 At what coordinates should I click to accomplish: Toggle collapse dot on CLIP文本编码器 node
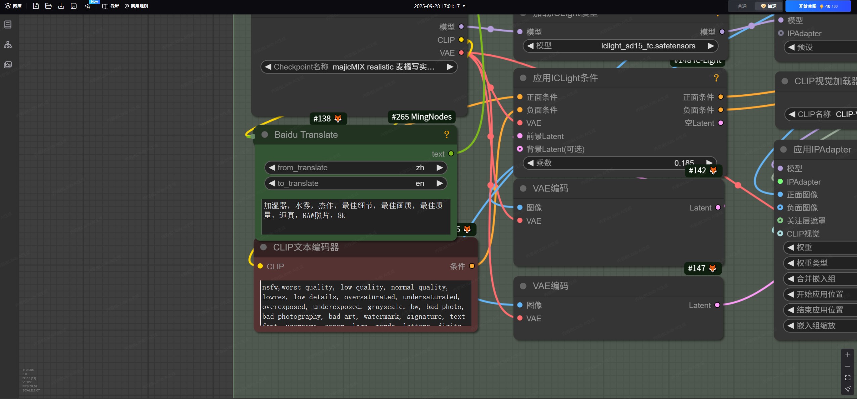(x=264, y=248)
